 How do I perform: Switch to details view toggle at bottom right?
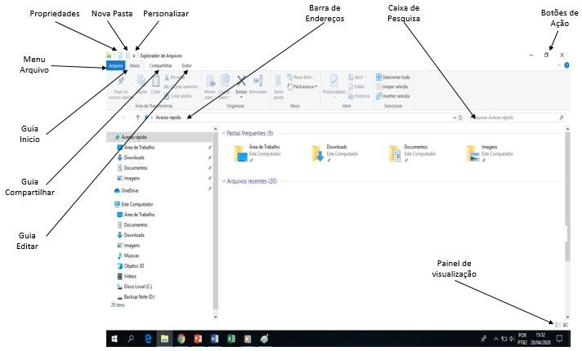(557, 325)
